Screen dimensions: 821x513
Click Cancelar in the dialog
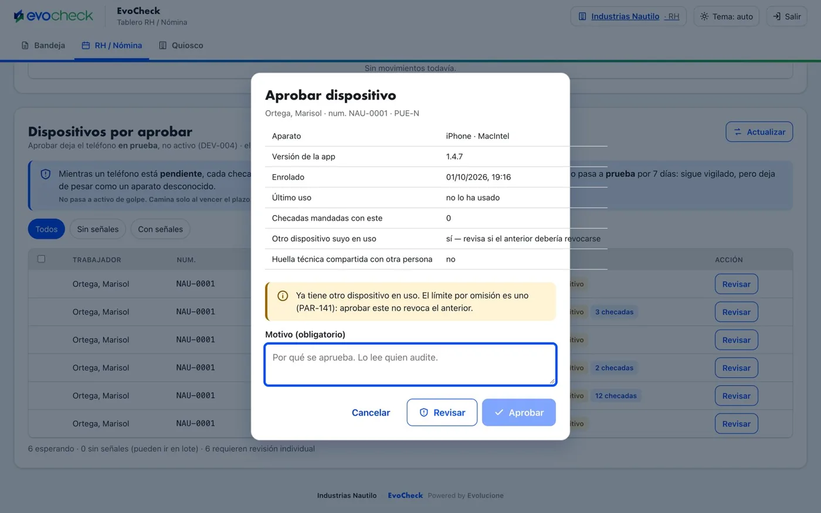click(x=371, y=413)
